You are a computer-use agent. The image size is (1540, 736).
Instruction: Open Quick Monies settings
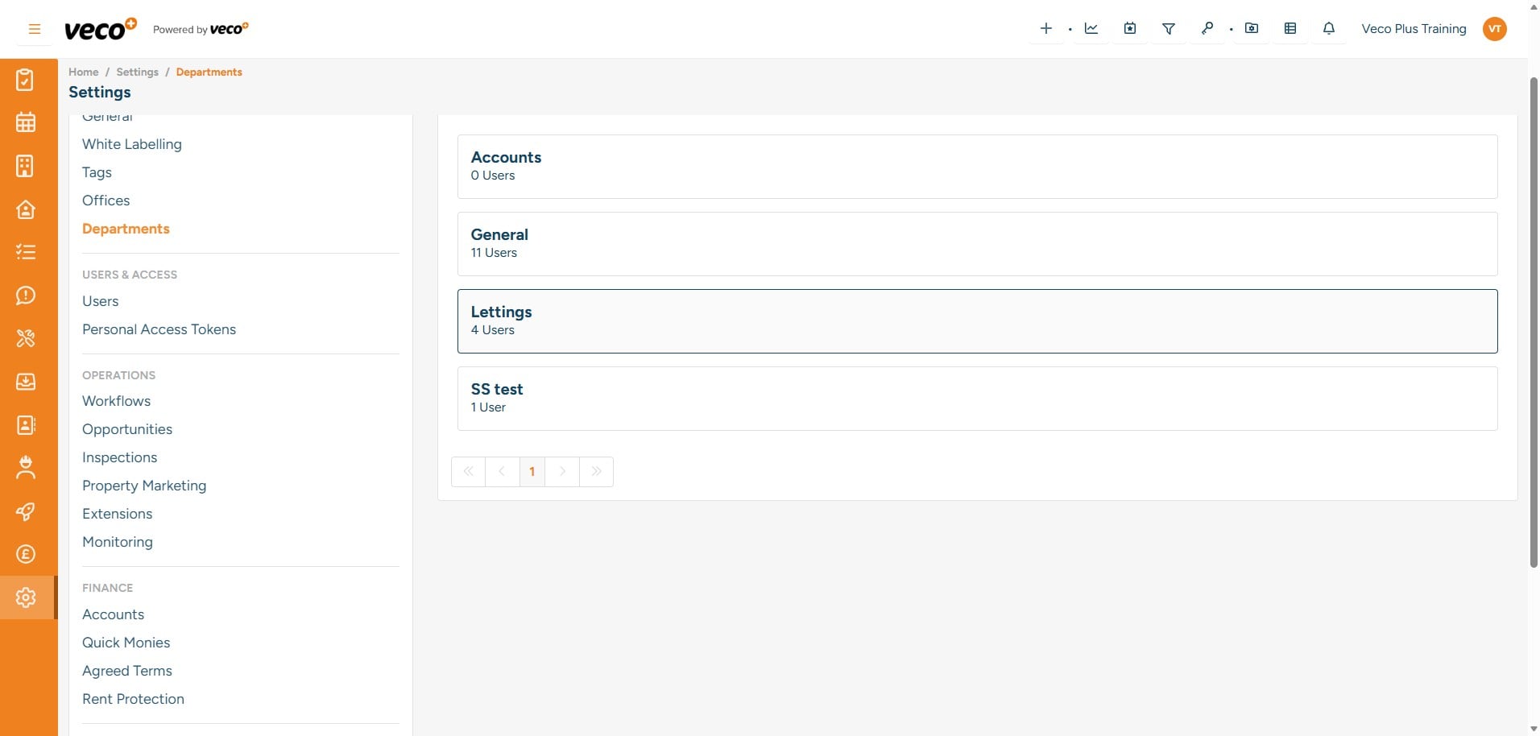point(126,643)
